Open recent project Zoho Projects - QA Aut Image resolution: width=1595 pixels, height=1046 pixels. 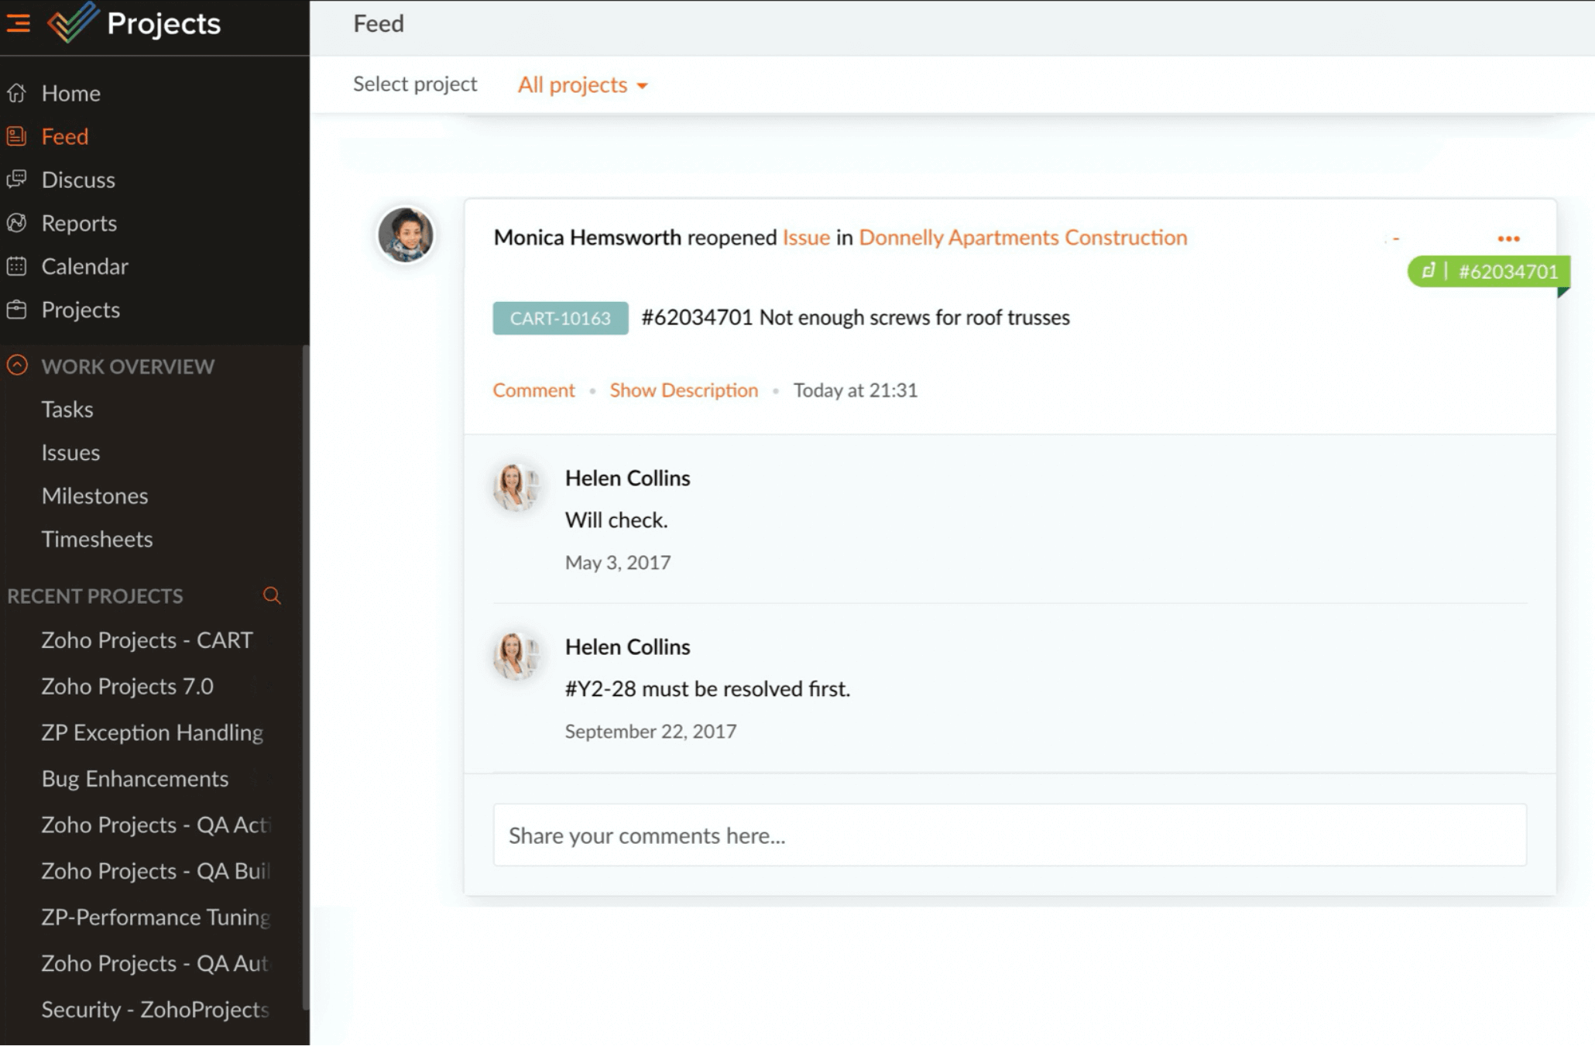point(156,963)
